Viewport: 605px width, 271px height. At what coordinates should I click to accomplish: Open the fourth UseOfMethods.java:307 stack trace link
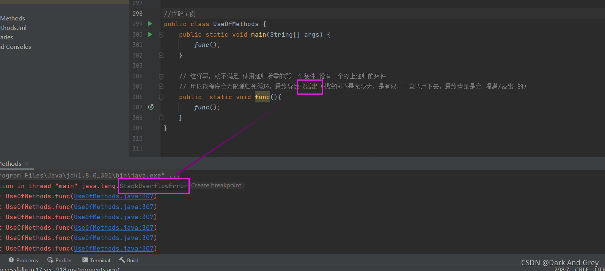pyautogui.click(x=113, y=227)
